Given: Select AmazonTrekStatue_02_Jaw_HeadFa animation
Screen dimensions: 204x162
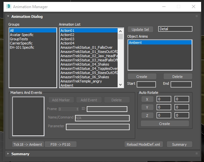Looking at the screenshot, I should [89, 56].
